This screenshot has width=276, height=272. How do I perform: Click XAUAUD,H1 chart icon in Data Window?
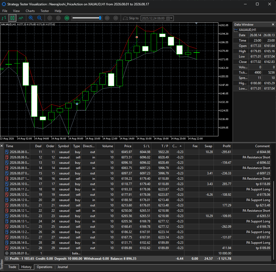236,30
